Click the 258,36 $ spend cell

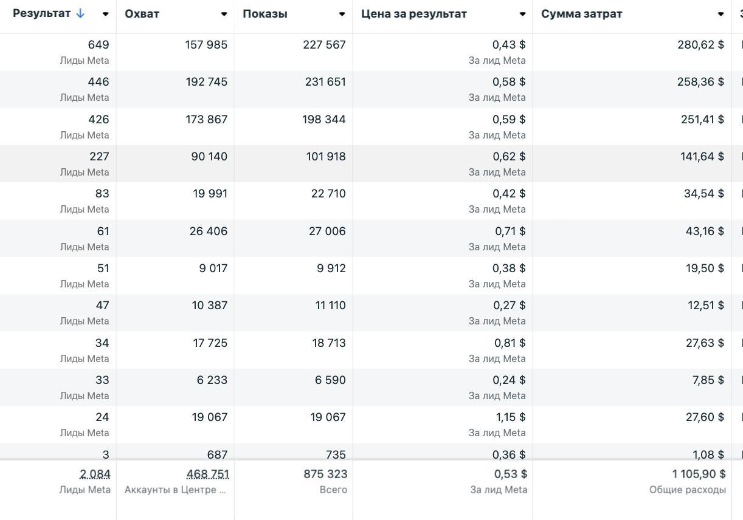[700, 81]
